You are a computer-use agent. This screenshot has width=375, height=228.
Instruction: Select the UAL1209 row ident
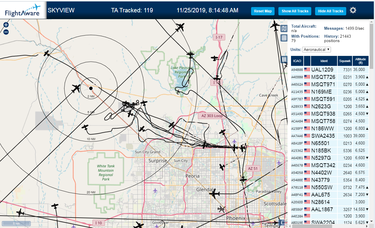[x=322, y=70]
